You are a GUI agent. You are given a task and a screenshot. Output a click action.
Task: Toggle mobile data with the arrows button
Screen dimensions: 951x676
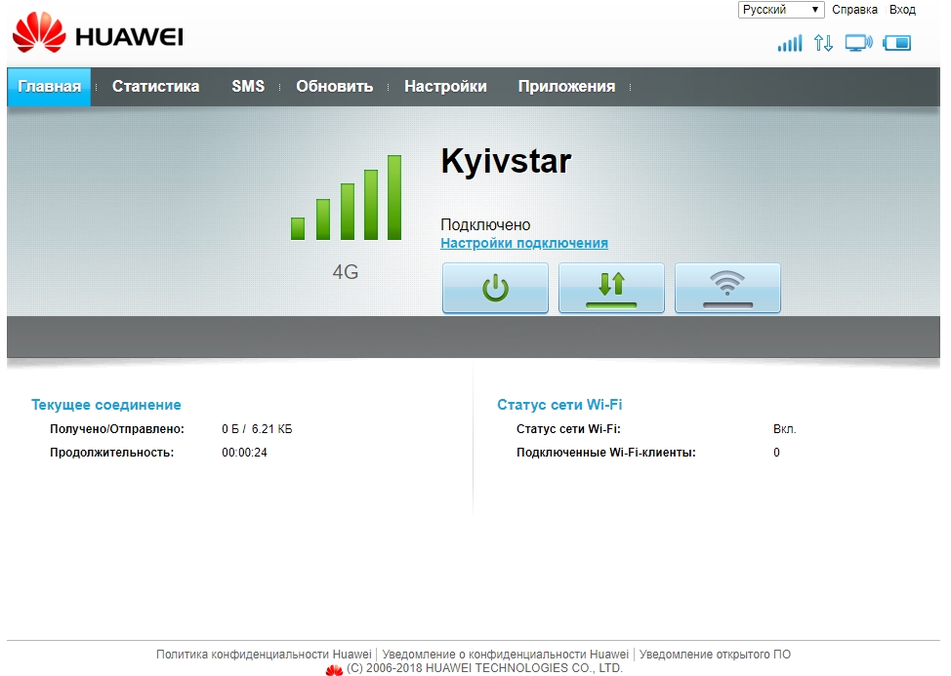click(x=611, y=288)
